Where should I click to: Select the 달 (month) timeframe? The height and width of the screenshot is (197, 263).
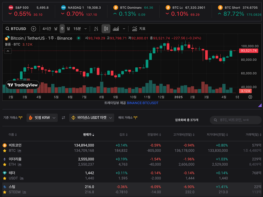coord(69,29)
